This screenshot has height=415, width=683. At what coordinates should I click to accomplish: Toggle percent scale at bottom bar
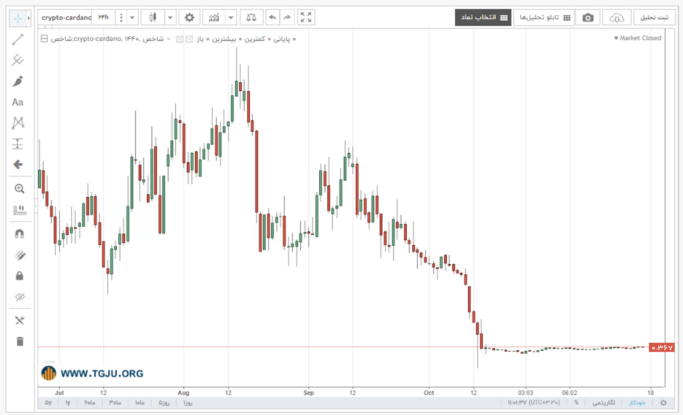[576, 403]
